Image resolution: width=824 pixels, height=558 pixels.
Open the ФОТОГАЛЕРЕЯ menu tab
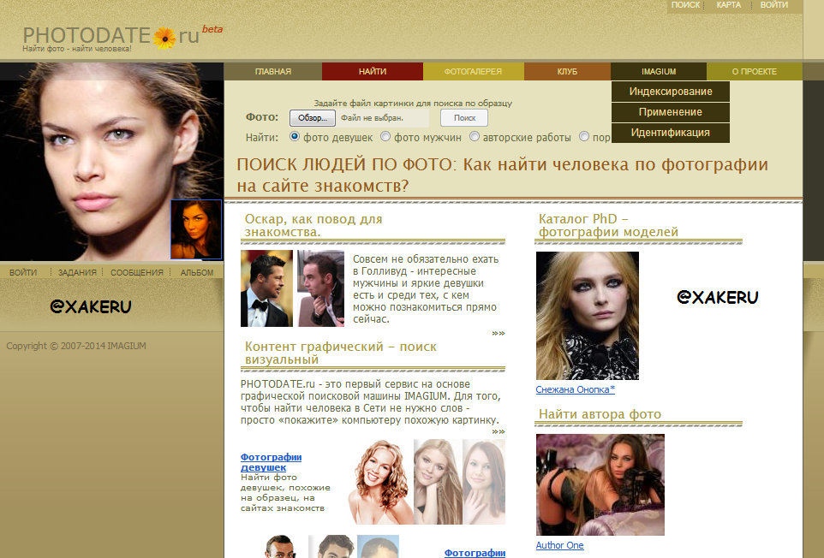(x=473, y=71)
